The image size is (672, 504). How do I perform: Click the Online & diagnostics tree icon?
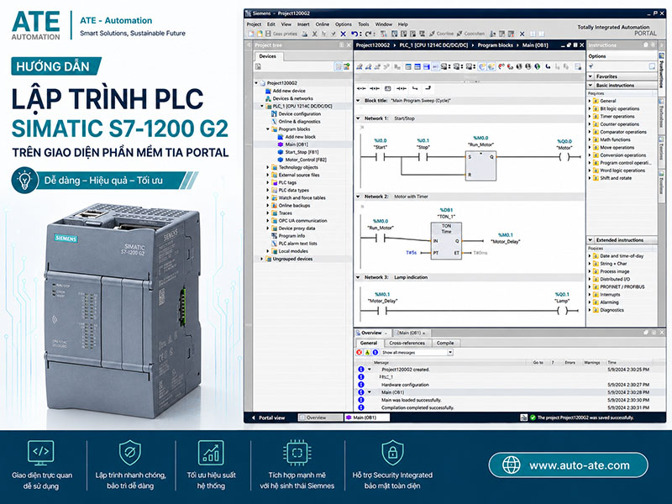pyautogui.click(x=275, y=122)
